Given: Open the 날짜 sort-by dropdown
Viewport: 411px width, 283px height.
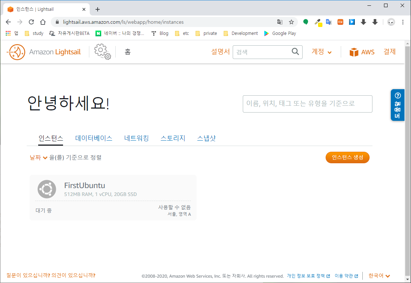Looking at the screenshot, I should click(x=39, y=158).
